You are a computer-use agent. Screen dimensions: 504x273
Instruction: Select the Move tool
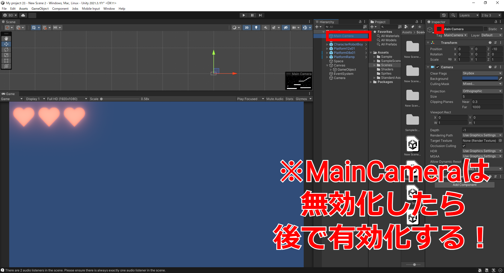tap(6, 44)
